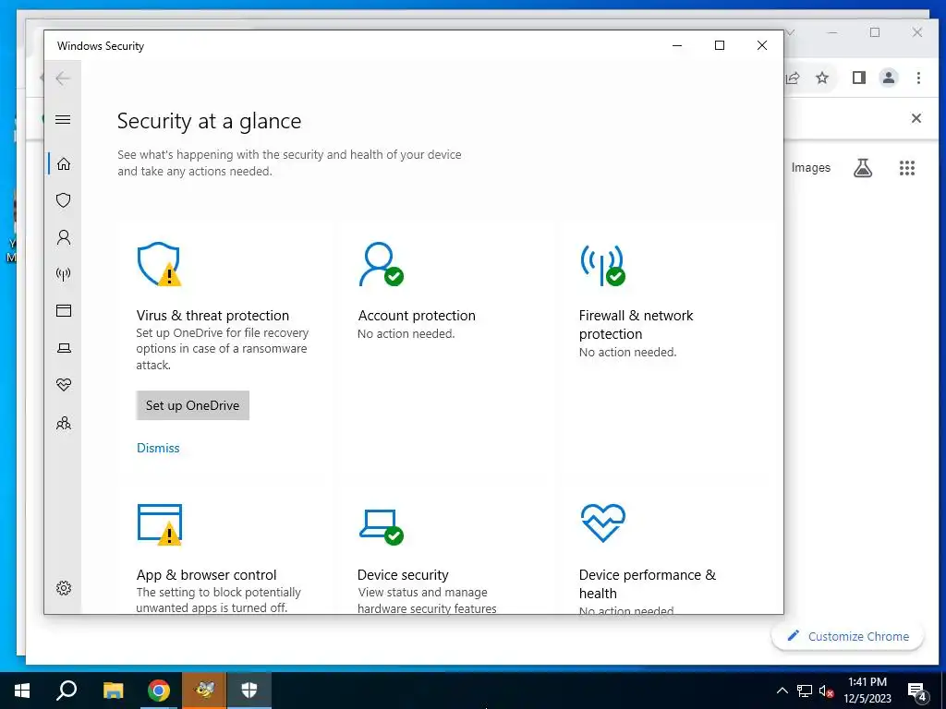
Task: Minimize the Windows Security window
Action: click(x=677, y=45)
